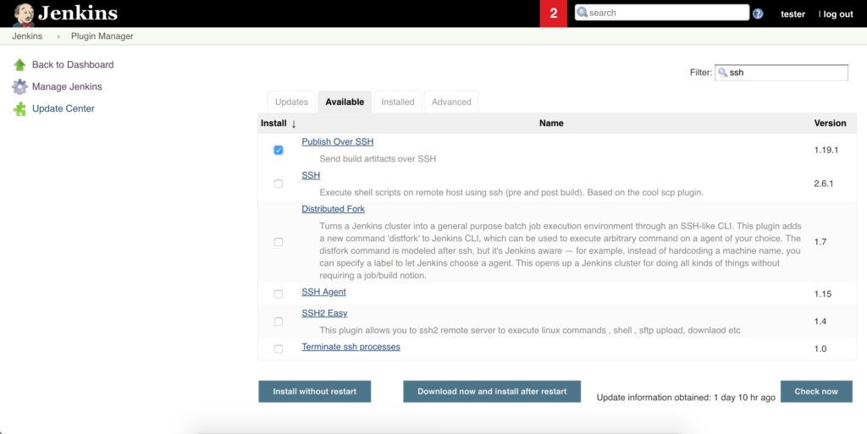Image resolution: width=867 pixels, height=434 pixels.
Task: Click 'Update information obtained' status text
Action: (x=686, y=398)
